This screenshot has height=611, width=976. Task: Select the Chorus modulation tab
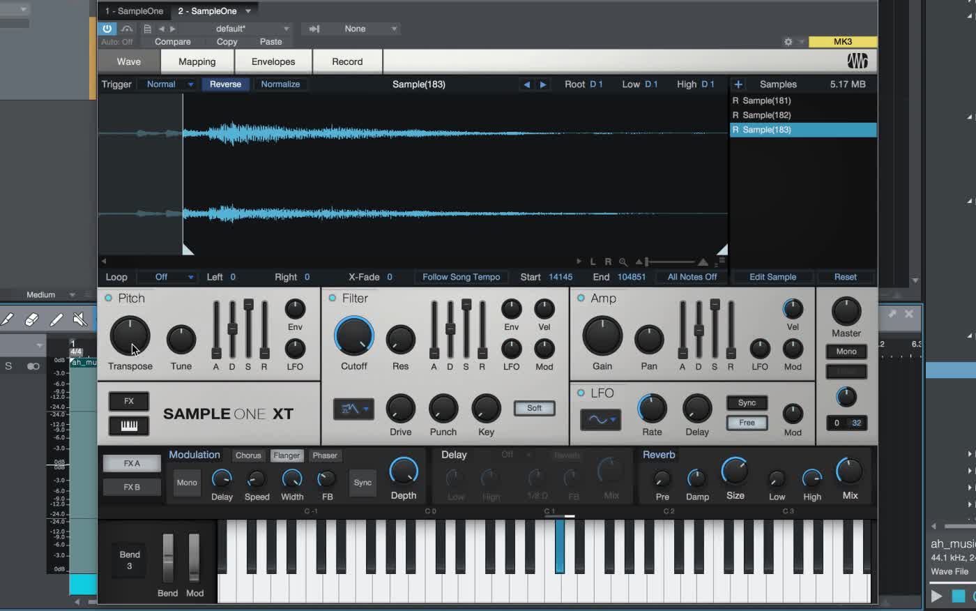[x=248, y=455]
